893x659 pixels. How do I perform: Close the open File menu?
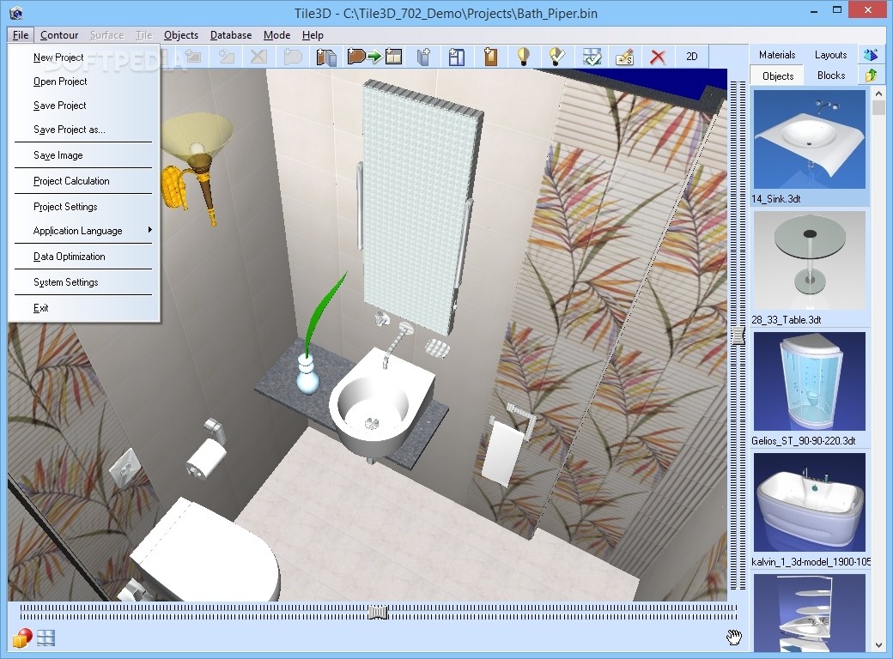click(x=21, y=34)
